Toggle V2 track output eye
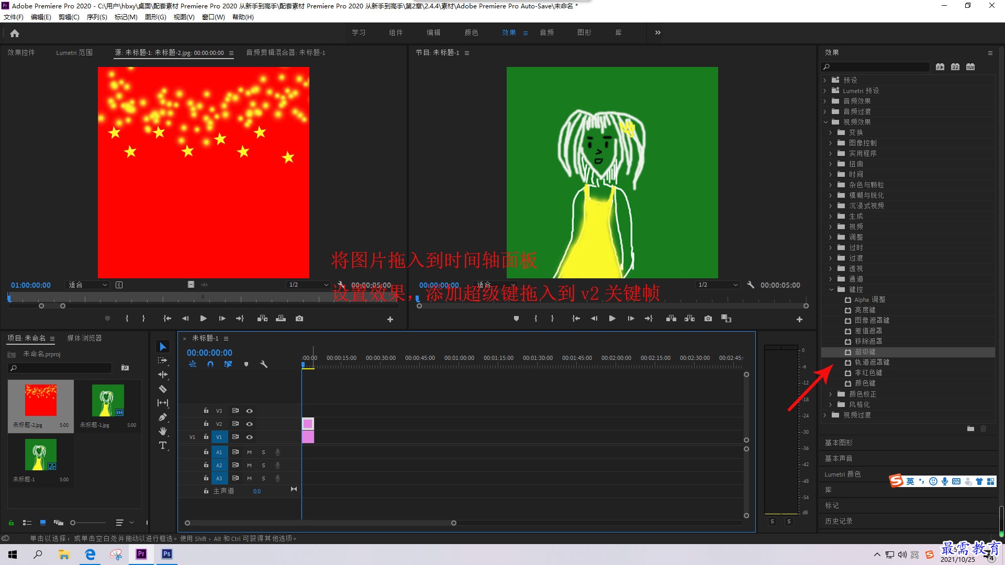 click(250, 424)
